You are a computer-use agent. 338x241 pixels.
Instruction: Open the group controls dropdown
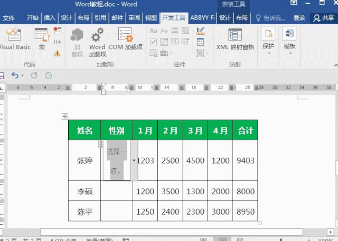[x=202, y=53]
